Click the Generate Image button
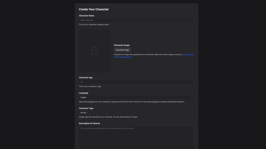The width and height of the screenshot is (266, 149). click(x=122, y=50)
